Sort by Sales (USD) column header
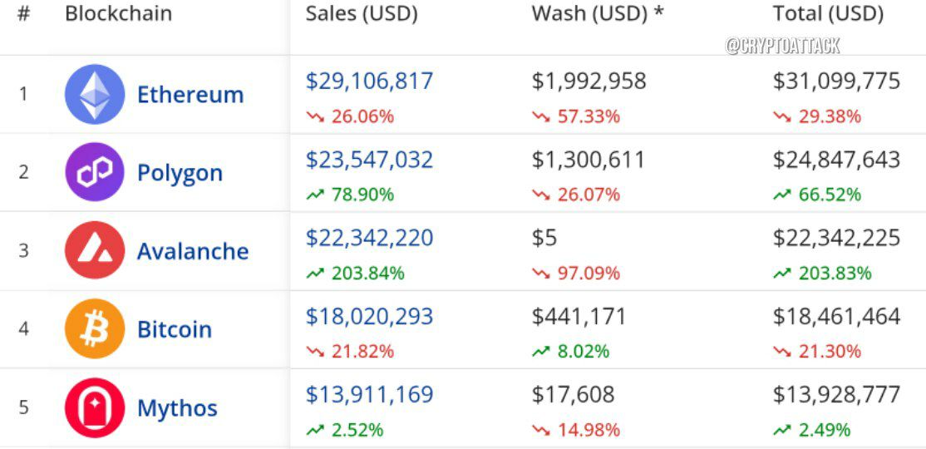The height and width of the screenshot is (449, 926). 362,14
